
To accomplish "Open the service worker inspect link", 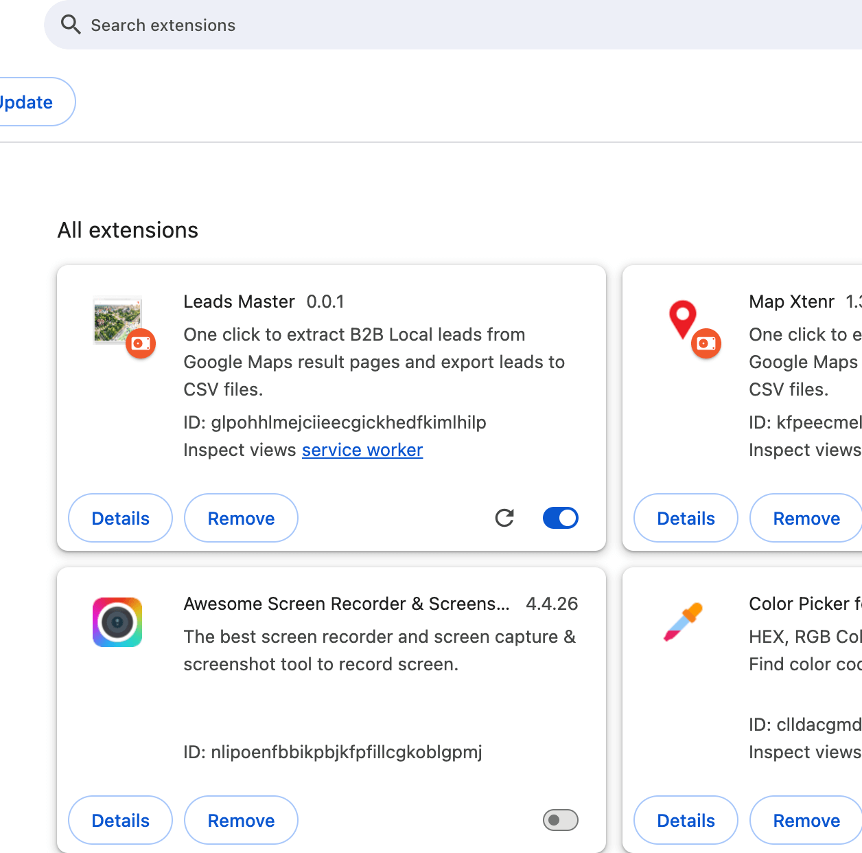I will point(362,450).
